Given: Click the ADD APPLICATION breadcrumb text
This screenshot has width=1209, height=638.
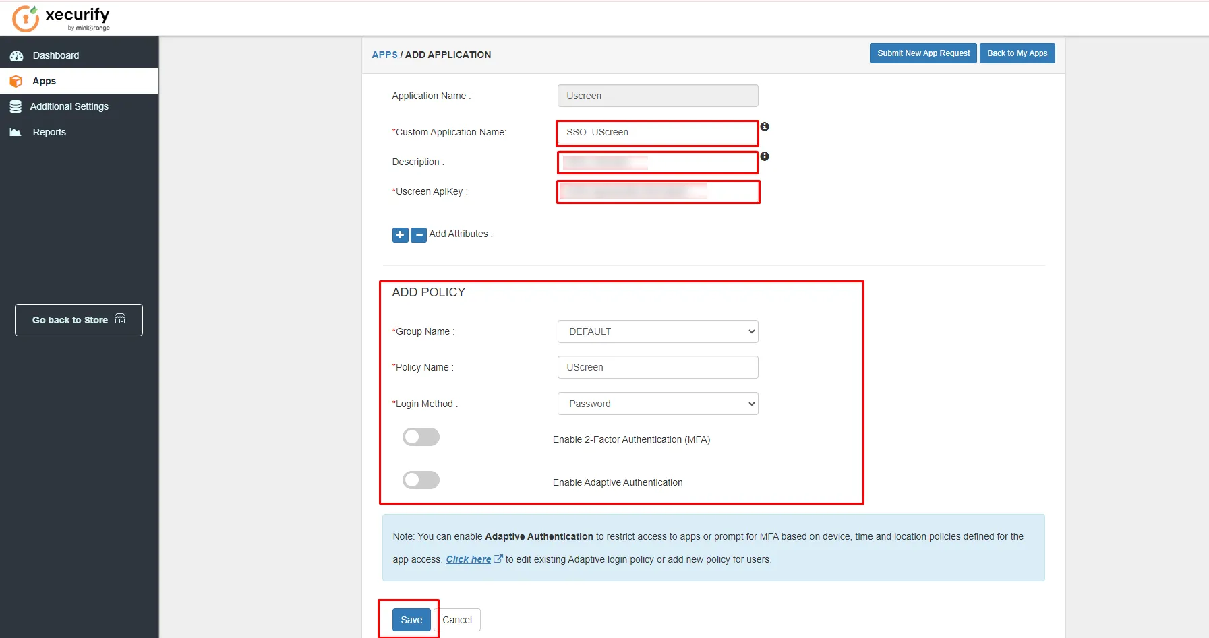Looking at the screenshot, I should tap(448, 55).
